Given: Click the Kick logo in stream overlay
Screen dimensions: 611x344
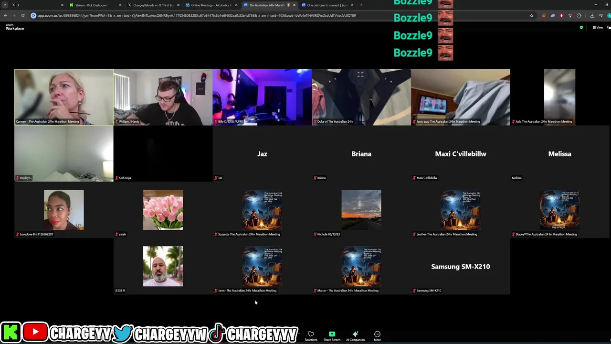Looking at the screenshot, I should coord(10,333).
